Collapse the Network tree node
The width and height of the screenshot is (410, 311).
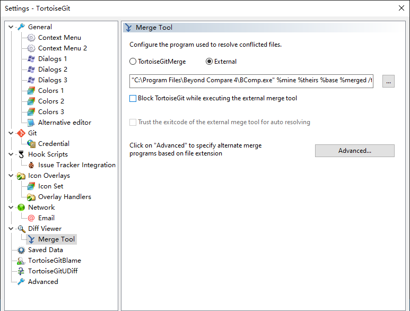click(11, 207)
